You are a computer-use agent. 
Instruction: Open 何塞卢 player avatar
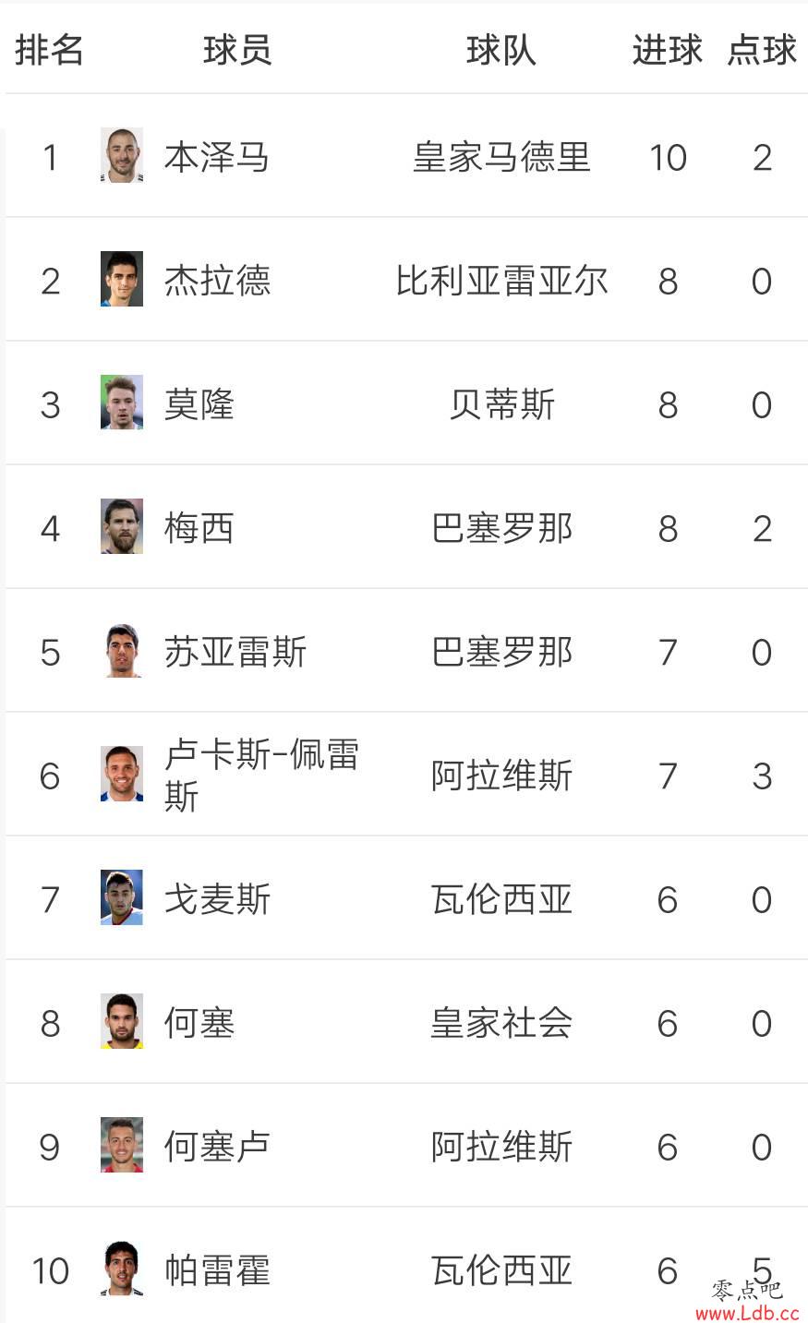tap(122, 1145)
